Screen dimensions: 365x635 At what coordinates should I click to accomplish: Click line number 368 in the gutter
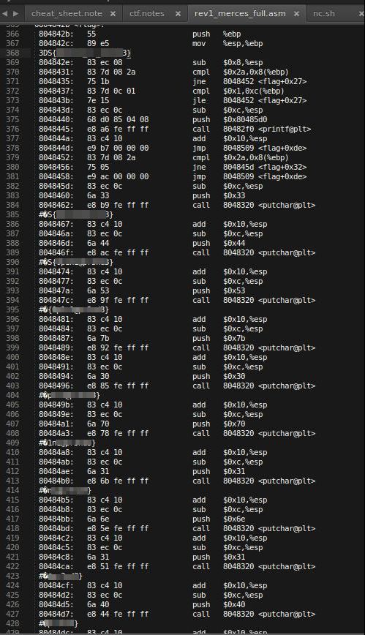12,53
